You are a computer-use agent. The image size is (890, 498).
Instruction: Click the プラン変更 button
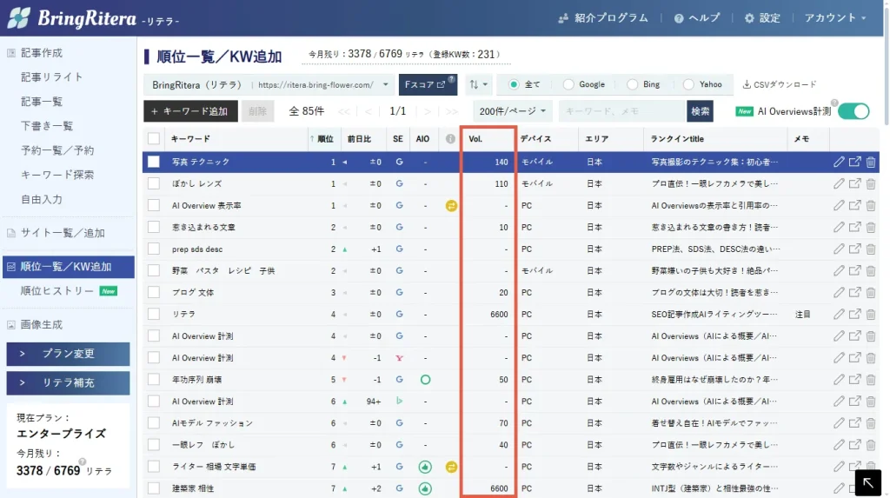coord(68,354)
